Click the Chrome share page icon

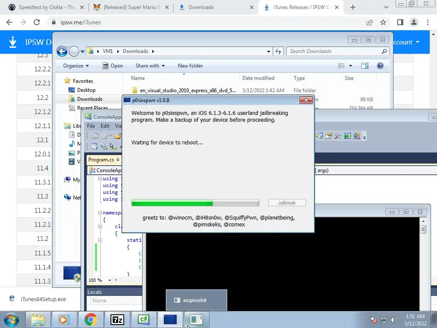tap(370, 22)
